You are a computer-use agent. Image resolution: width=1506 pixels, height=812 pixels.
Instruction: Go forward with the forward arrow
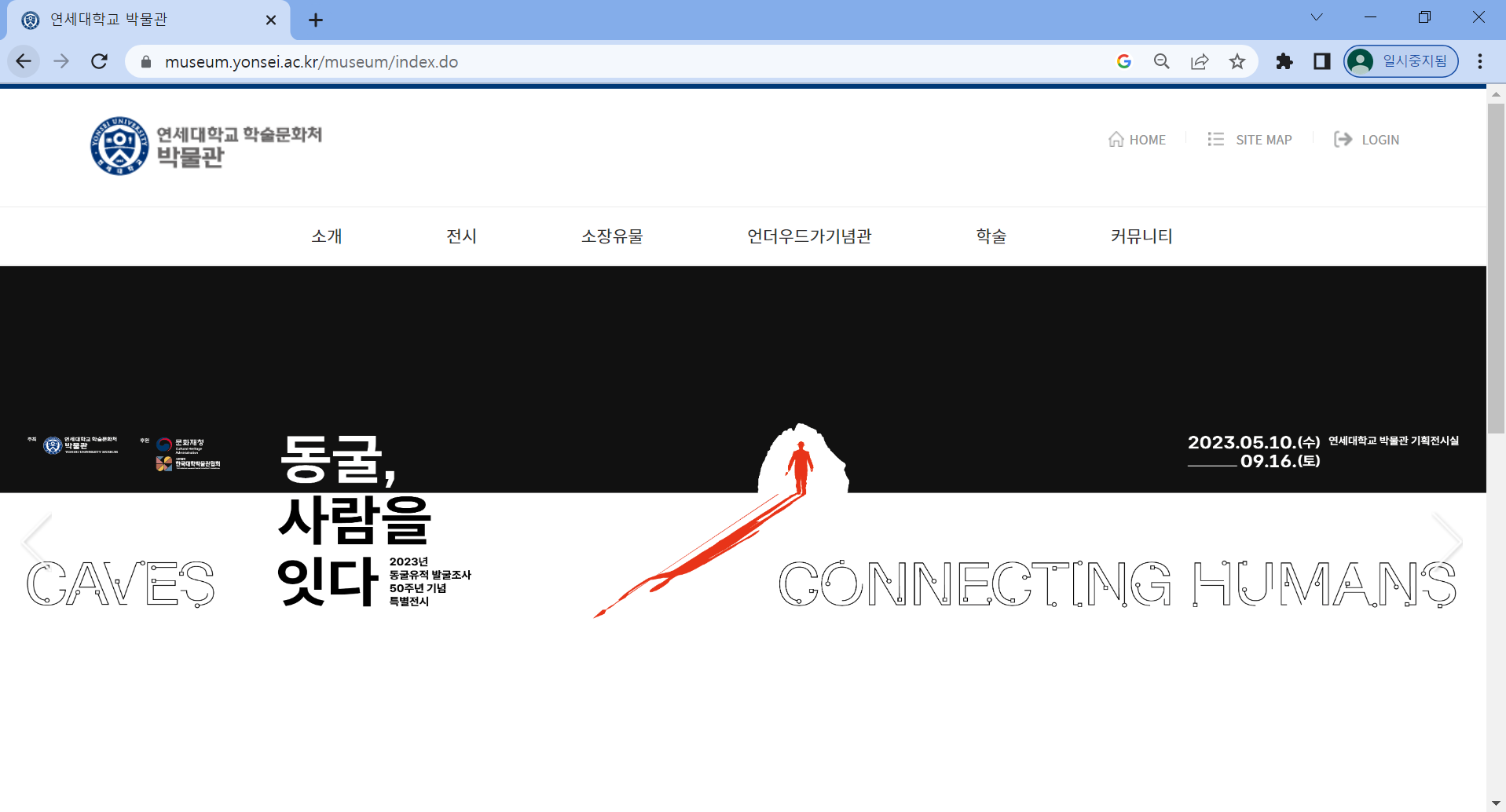click(x=61, y=61)
